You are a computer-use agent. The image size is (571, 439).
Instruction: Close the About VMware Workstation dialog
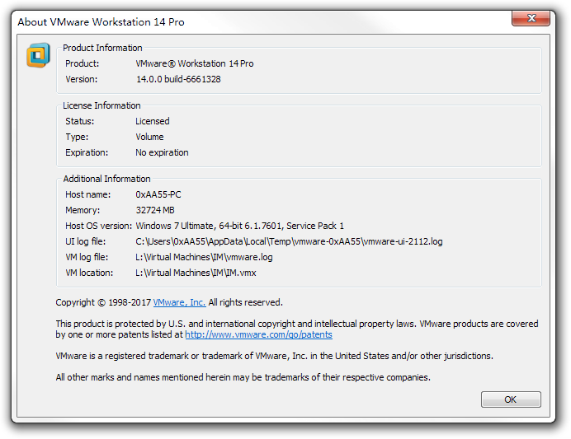tap(531, 18)
